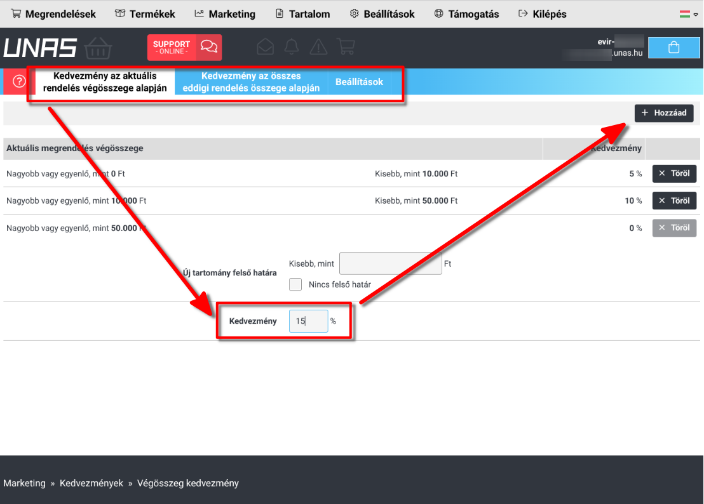Open the warning triangle alerts icon

coord(318,46)
